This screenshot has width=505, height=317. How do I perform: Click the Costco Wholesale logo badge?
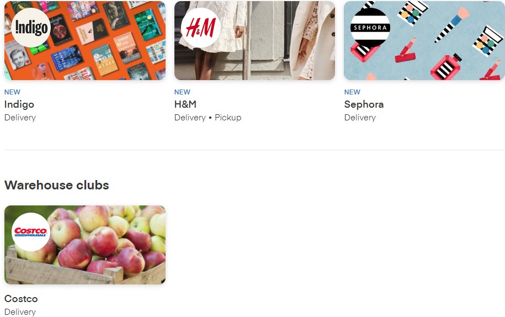pyautogui.click(x=31, y=231)
